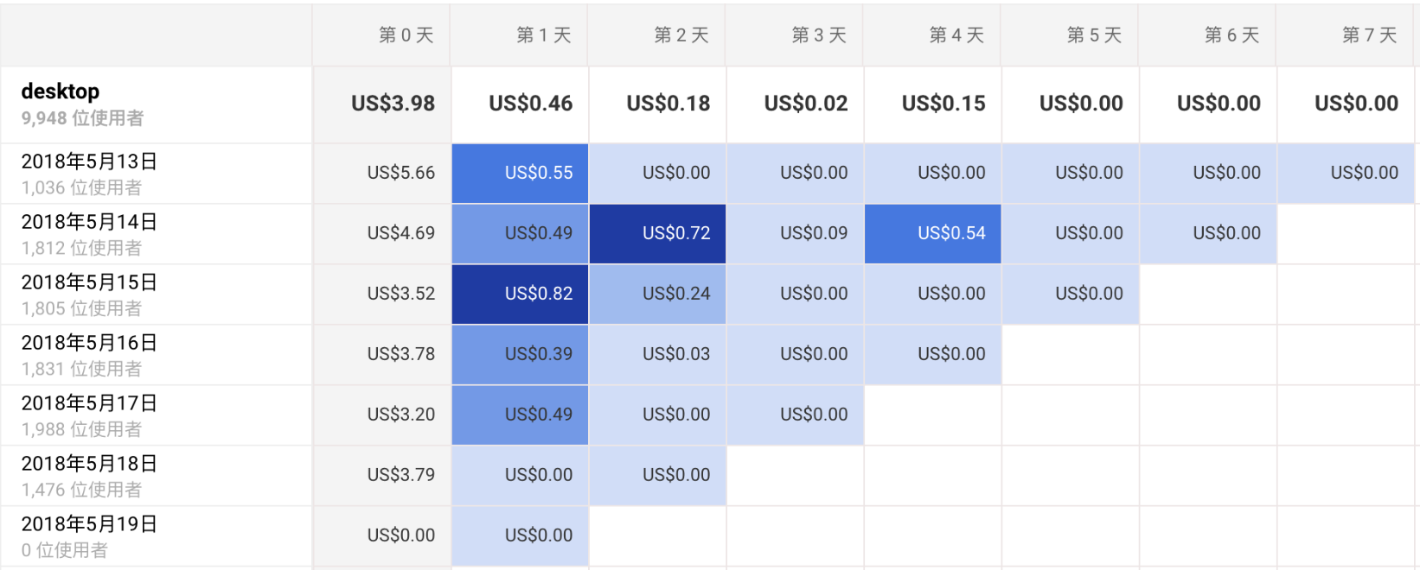1420x570 pixels.
Task: Click the US$0.24 light blue cell
Action: [x=675, y=294]
